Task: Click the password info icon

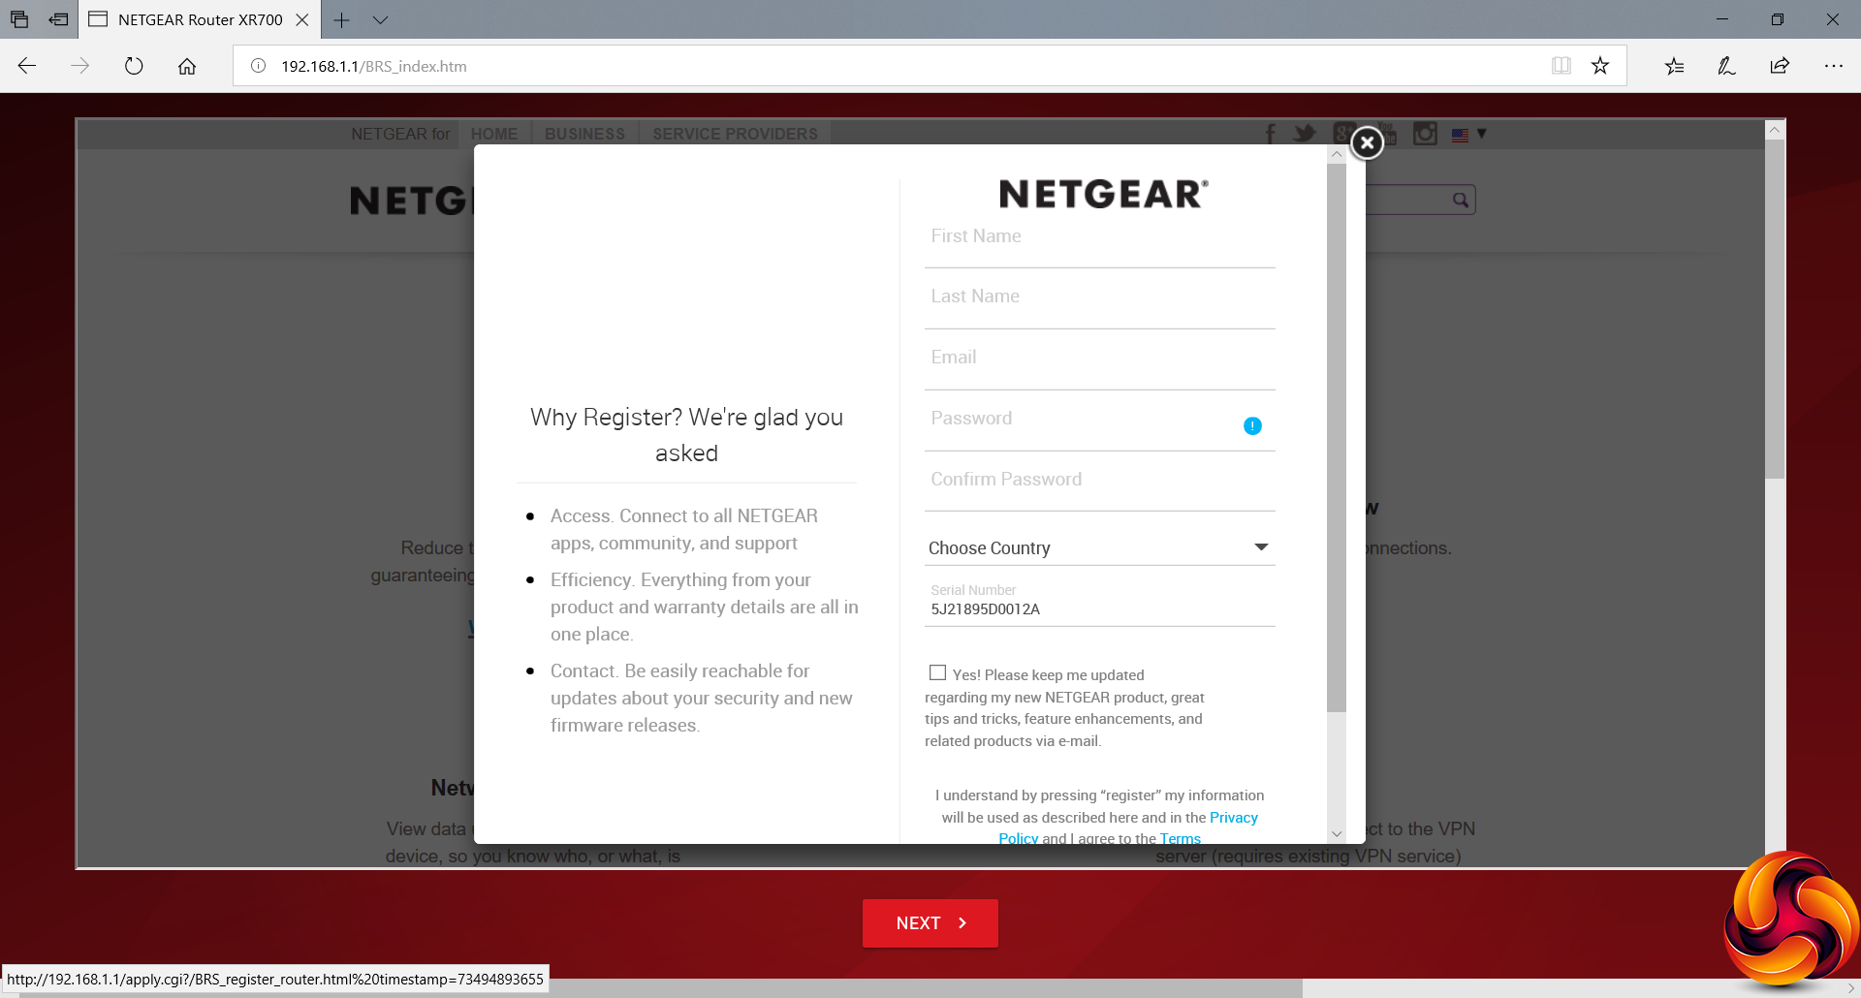Action: [1252, 425]
